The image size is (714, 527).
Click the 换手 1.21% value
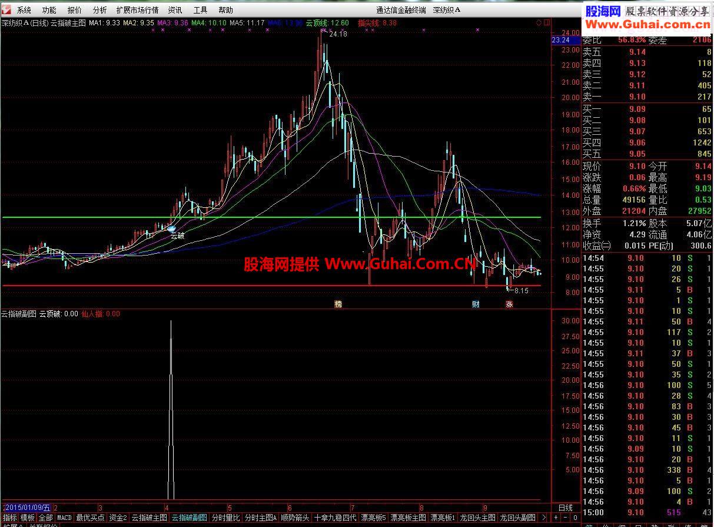(x=633, y=223)
